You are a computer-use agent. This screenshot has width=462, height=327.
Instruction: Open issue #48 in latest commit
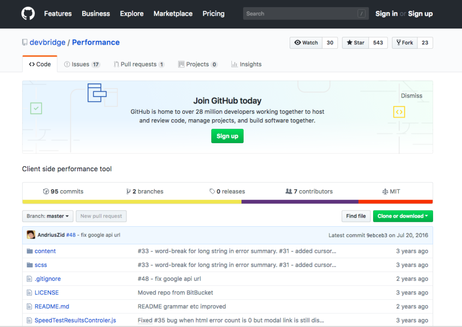click(71, 235)
